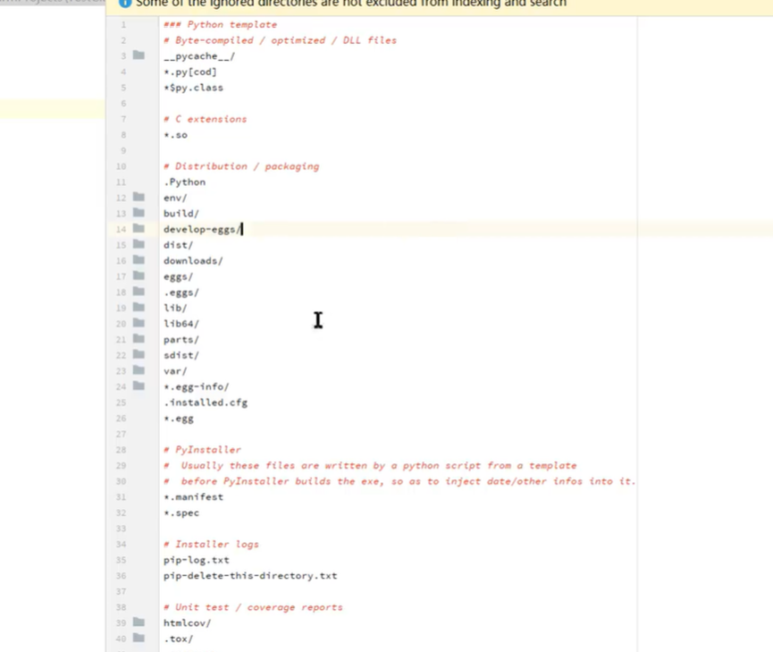Image resolution: width=773 pixels, height=652 pixels.
Task: Click the folder icon for parts/
Action: [139, 339]
